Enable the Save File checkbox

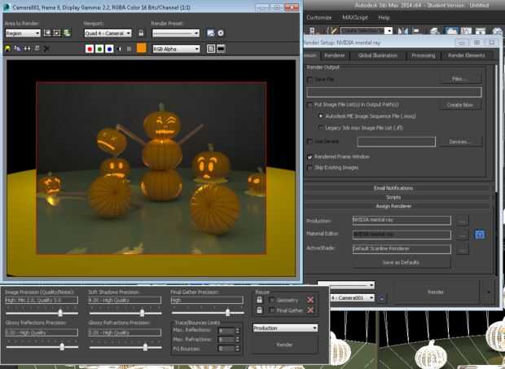(310, 80)
